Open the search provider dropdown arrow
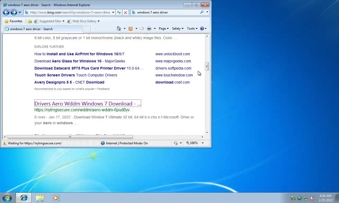 [x=207, y=12]
